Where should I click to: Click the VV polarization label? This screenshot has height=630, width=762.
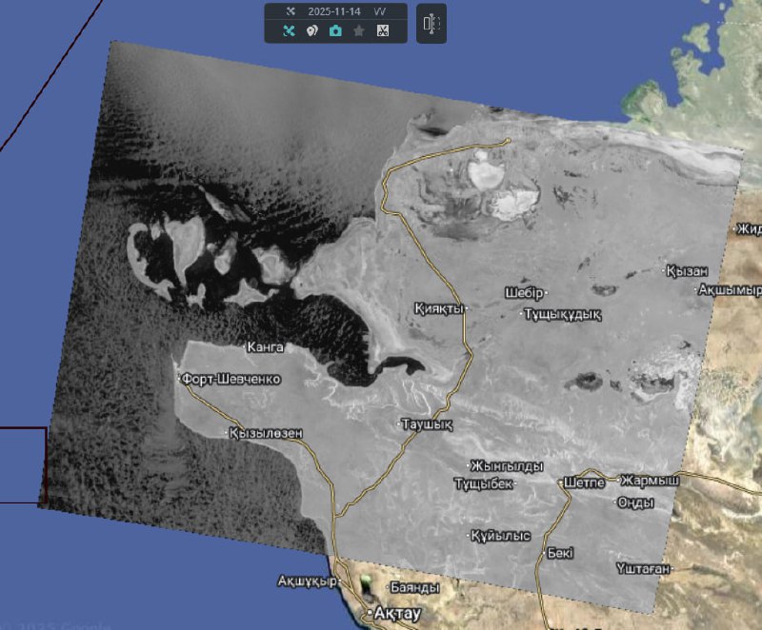tap(379, 11)
